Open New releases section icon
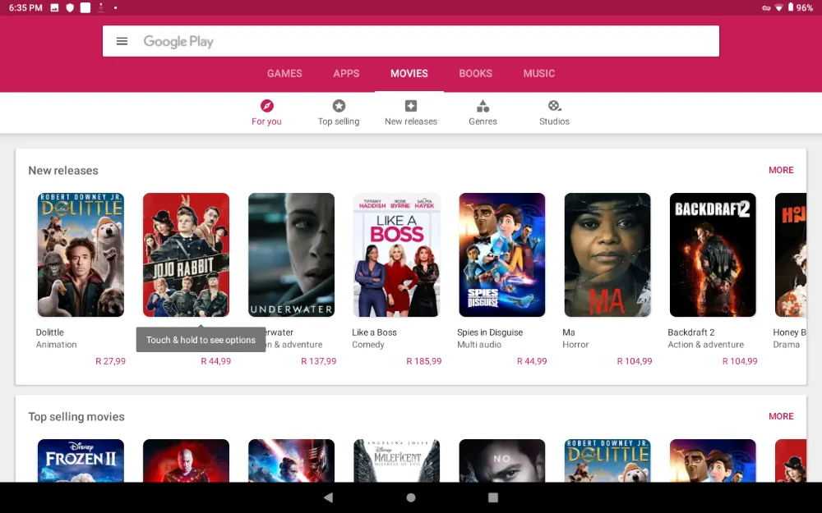 pyautogui.click(x=411, y=105)
